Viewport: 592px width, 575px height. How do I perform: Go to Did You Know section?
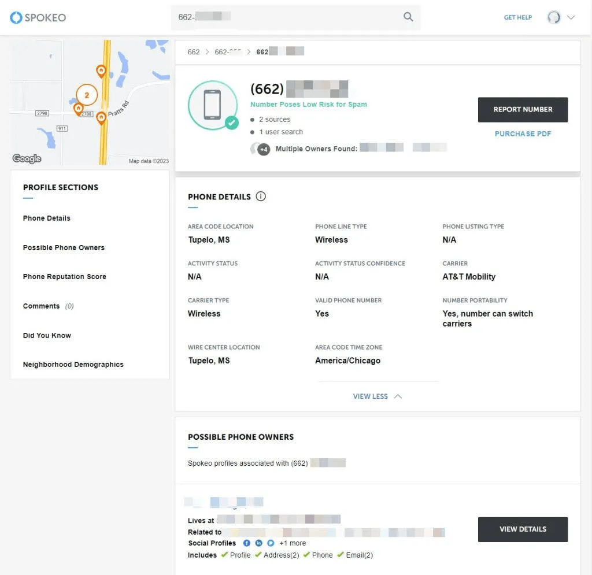tap(47, 335)
